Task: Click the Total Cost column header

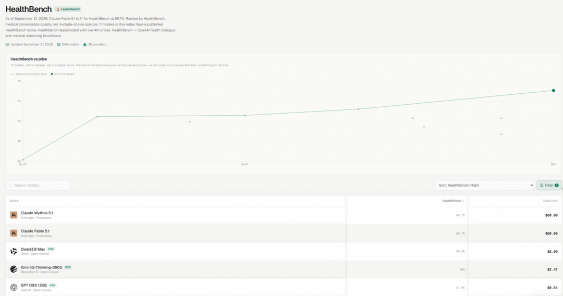Action: (550, 201)
